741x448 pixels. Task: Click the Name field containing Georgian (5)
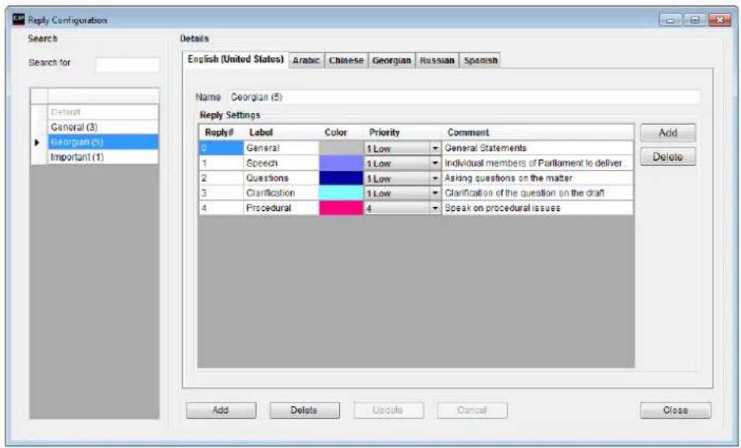click(463, 97)
